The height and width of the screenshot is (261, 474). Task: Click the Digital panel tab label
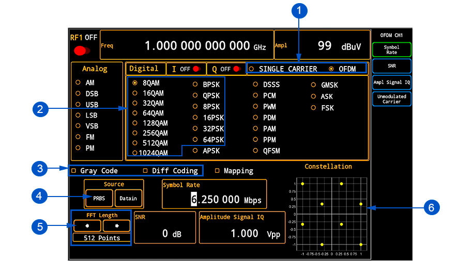(144, 69)
